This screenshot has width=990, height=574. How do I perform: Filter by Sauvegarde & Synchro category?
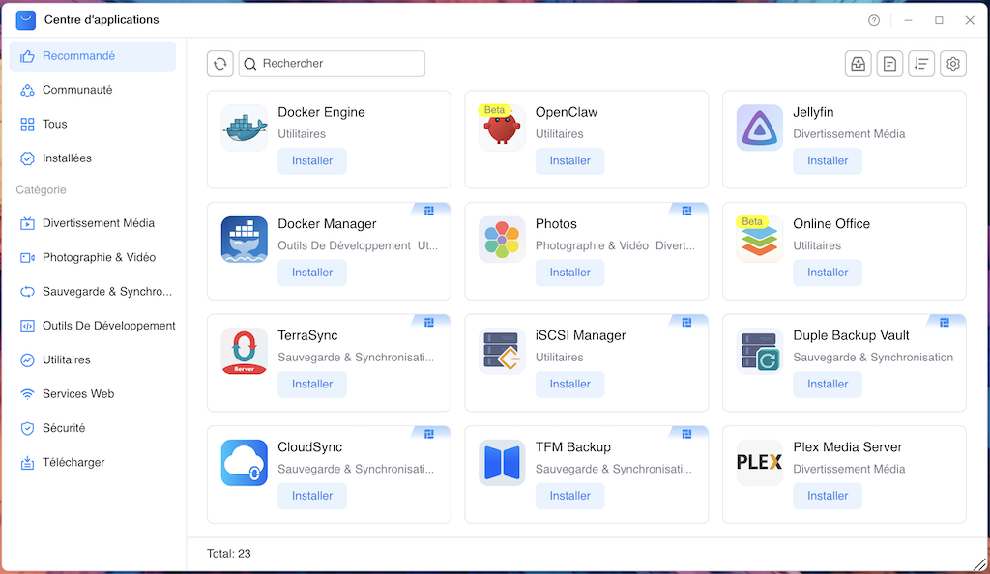point(93,292)
